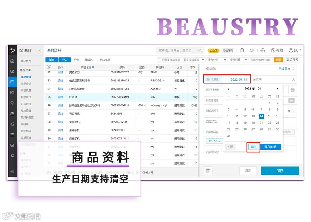Image resolution: width=311 pixels, height=222 pixels.
Task: Click the blue 保存 button
Action: (280, 171)
